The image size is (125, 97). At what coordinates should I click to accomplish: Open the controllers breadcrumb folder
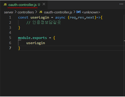pos(26,12)
